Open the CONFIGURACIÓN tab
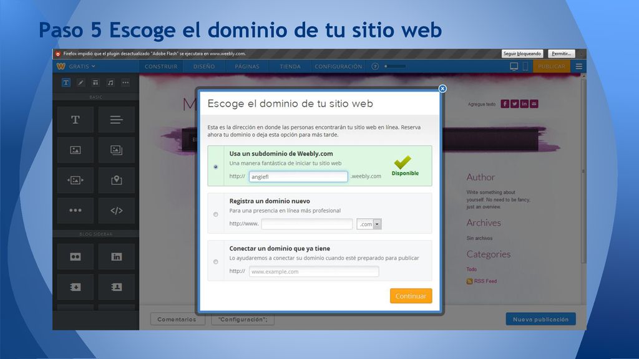The height and width of the screenshot is (359, 639). point(338,66)
